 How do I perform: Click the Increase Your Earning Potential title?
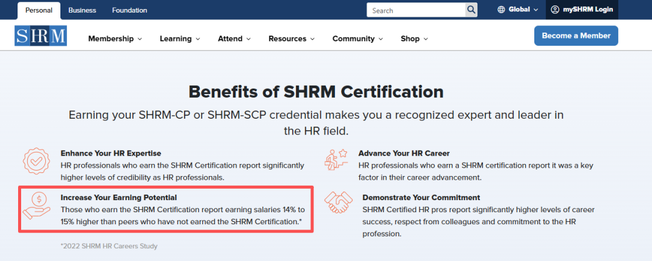(x=119, y=198)
